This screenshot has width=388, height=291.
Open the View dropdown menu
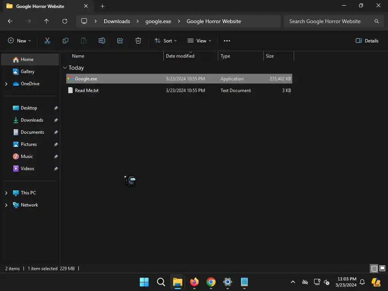coord(199,41)
